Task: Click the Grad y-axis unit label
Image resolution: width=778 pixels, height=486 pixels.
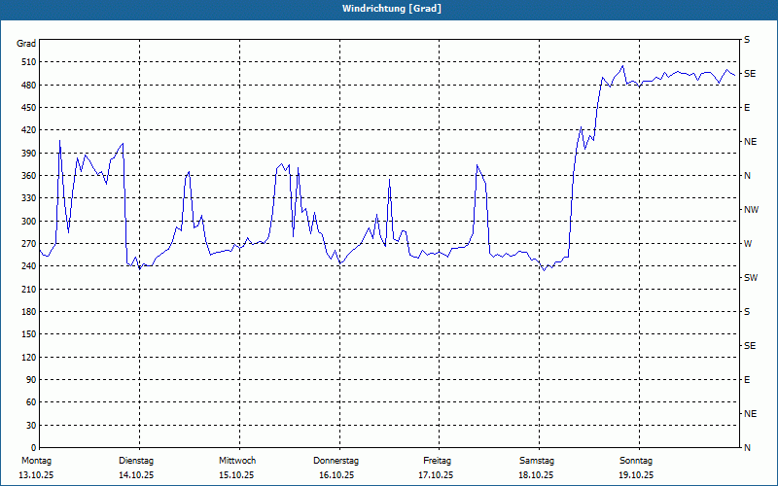Action: 26,44
